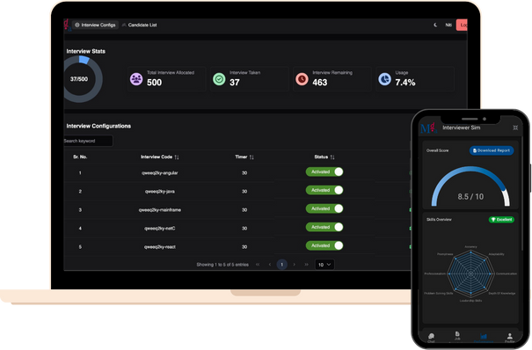Select page 1 in pagination
Screen dimensions: 532x350
pyautogui.click(x=281, y=265)
